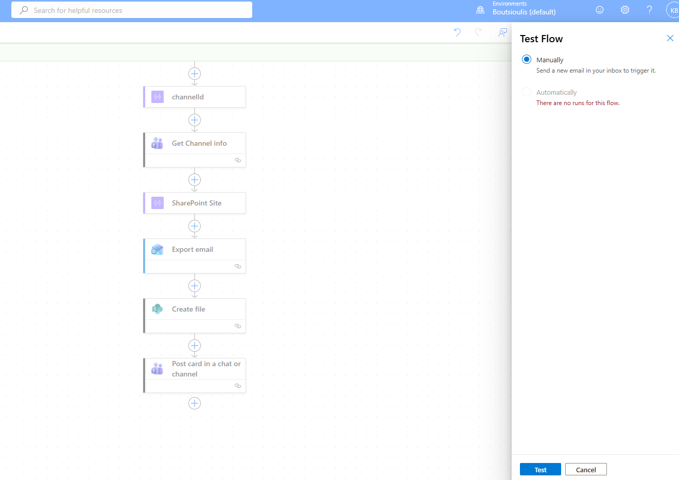The width and height of the screenshot is (679, 480).
Task: Click the Teams icon on Get Channel info
Action: pos(158,143)
